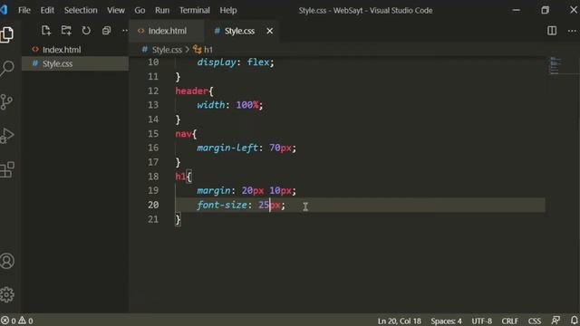Split the editor to the right

pyautogui.click(x=552, y=31)
